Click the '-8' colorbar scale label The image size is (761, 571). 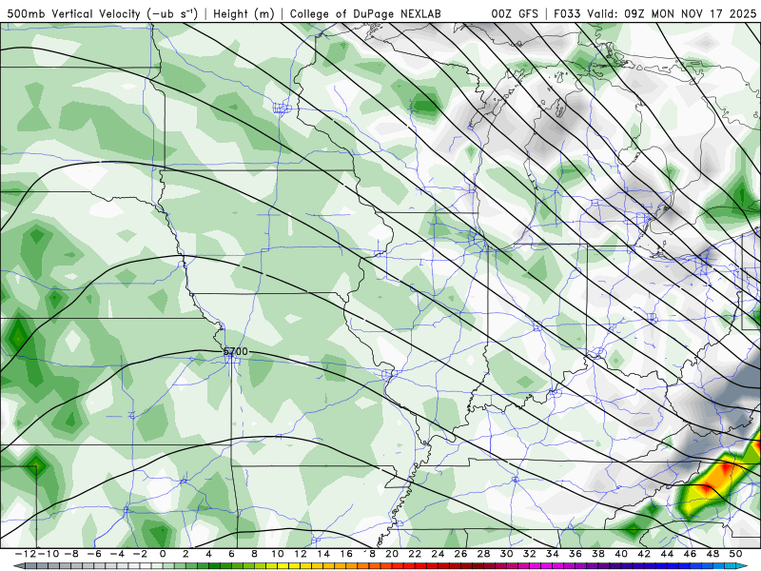[71, 554]
